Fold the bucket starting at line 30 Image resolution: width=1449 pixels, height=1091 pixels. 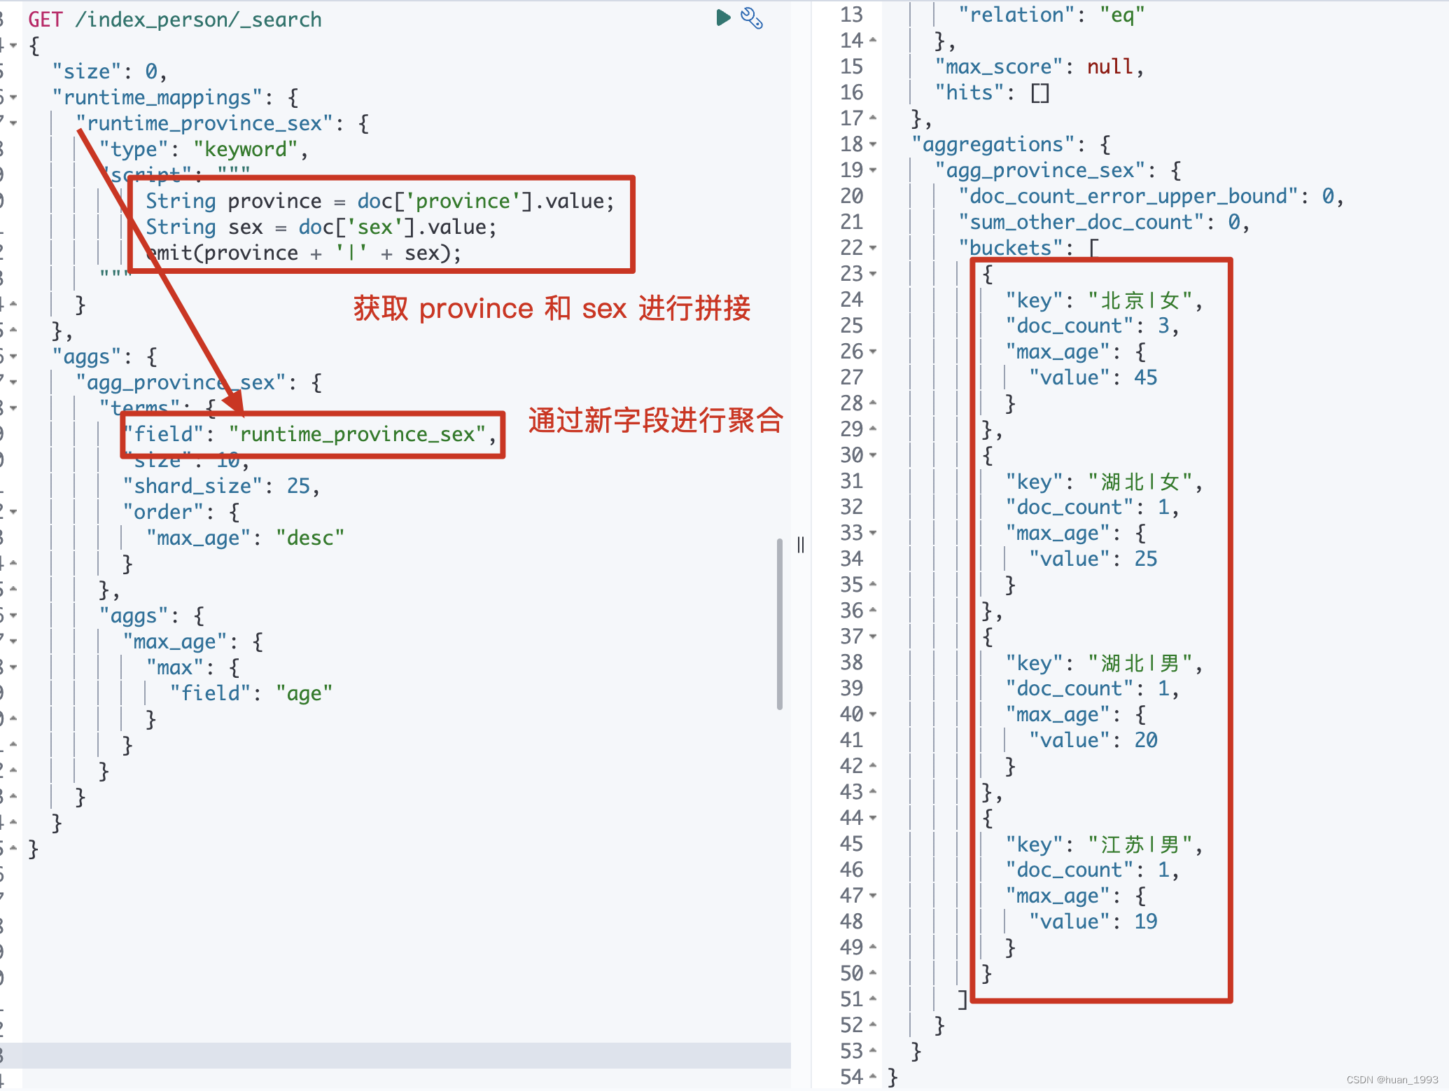click(873, 455)
